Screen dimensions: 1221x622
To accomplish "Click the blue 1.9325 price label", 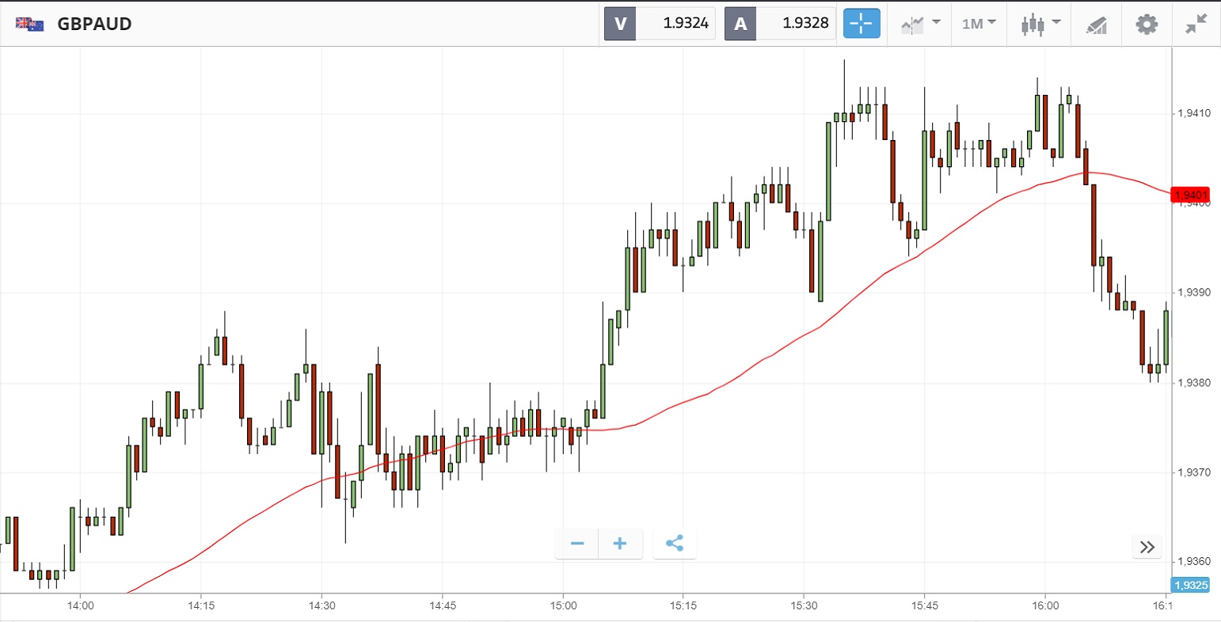I will 1190,585.
